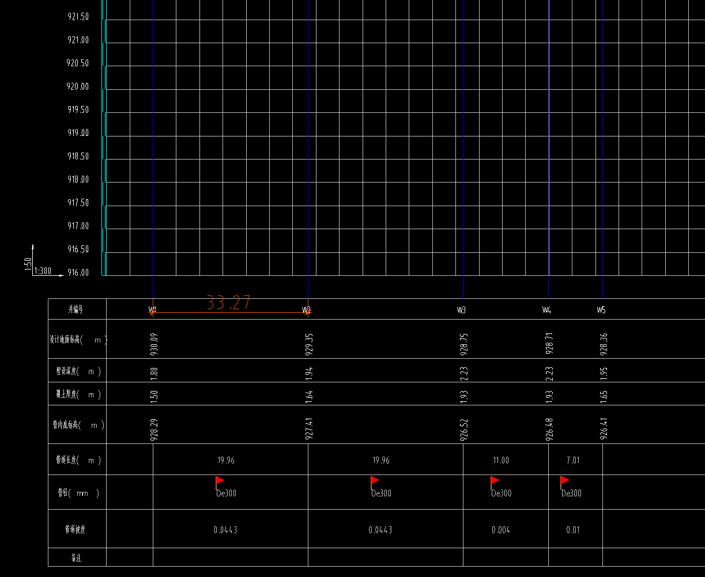Select burial depth value 1.94
Viewport: 705px width, 577px height.
(309, 373)
